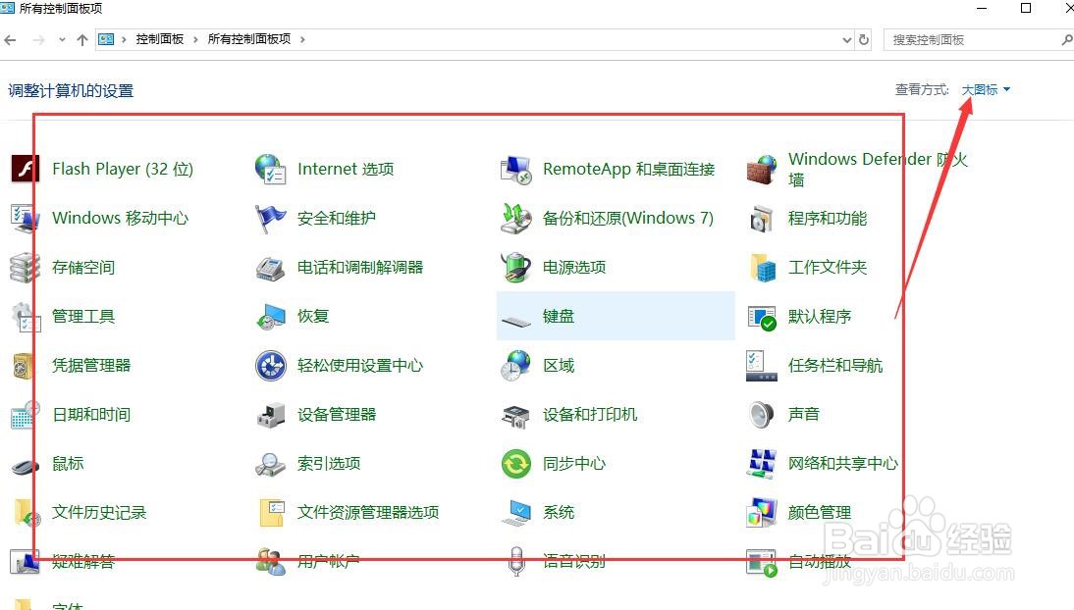Open the 电源选项 battery icon
This screenshot has height=610, width=1074.
tap(515, 267)
